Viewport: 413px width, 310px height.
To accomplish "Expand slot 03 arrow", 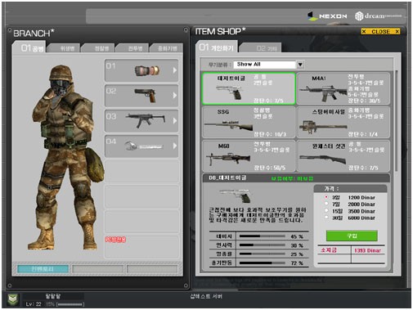I will [x=175, y=121].
